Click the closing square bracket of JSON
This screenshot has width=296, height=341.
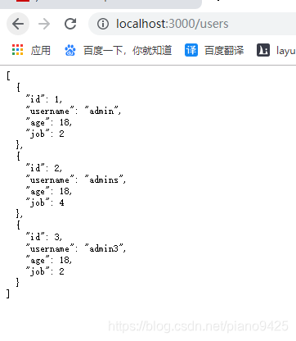tap(8, 293)
